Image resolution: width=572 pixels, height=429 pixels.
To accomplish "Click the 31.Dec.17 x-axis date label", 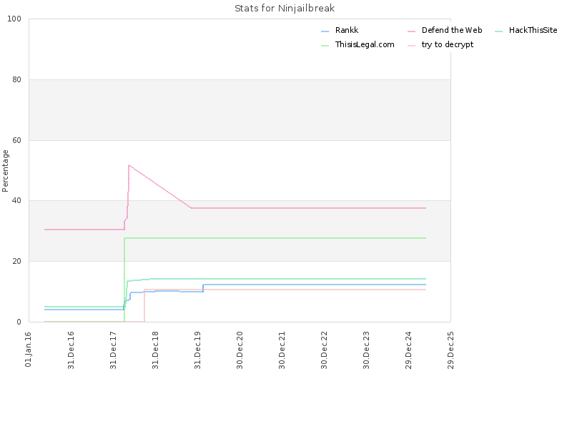I will click(113, 350).
